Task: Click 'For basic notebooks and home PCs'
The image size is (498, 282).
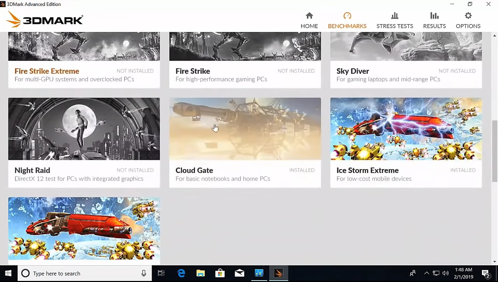Action: (x=223, y=179)
